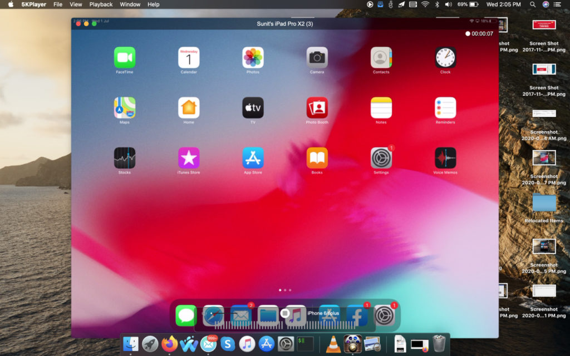
Task: Open the Photos app on the iPad screen
Action: tap(253, 57)
